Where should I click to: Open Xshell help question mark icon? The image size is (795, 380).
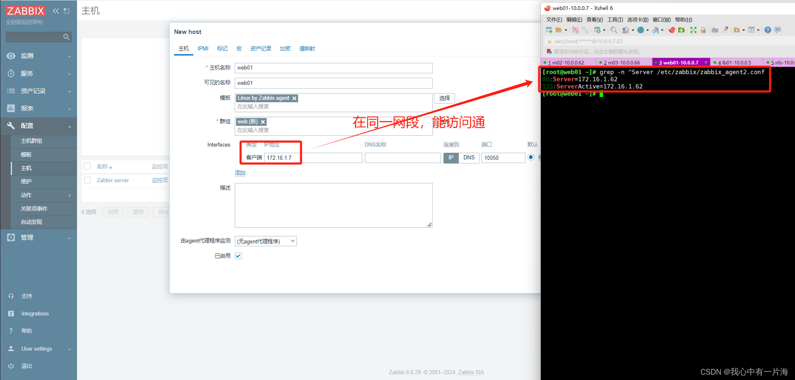point(768,30)
